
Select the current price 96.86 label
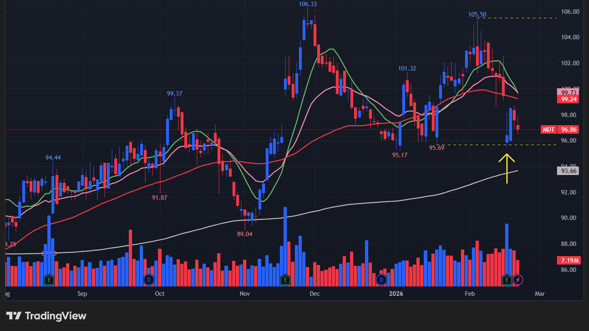point(569,130)
